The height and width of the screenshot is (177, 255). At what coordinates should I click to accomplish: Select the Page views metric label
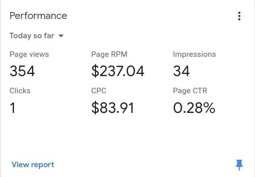[29, 55]
